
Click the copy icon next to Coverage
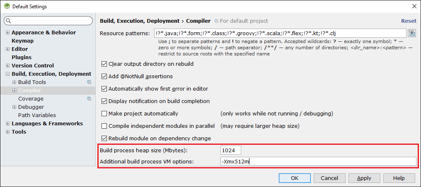click(89, 99)
